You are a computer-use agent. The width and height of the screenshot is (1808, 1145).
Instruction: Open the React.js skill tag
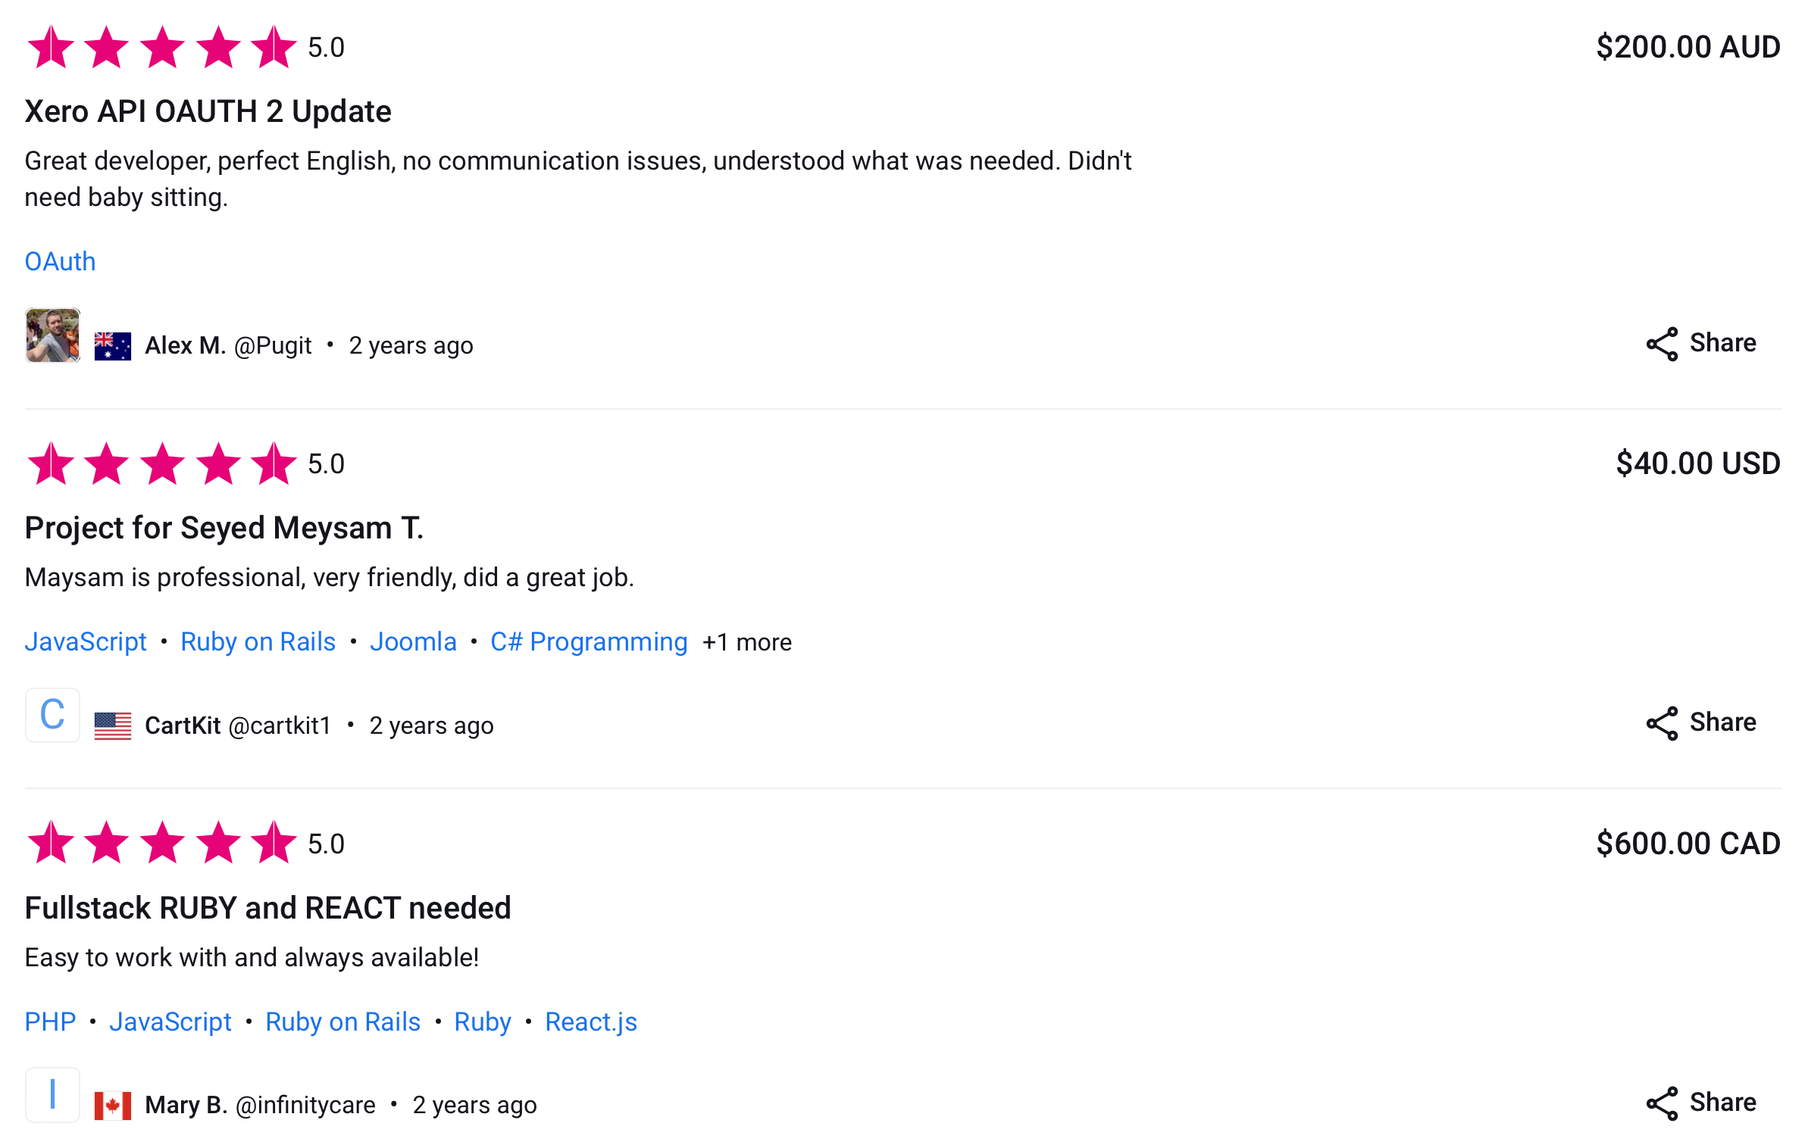(x=591, y=1022)
